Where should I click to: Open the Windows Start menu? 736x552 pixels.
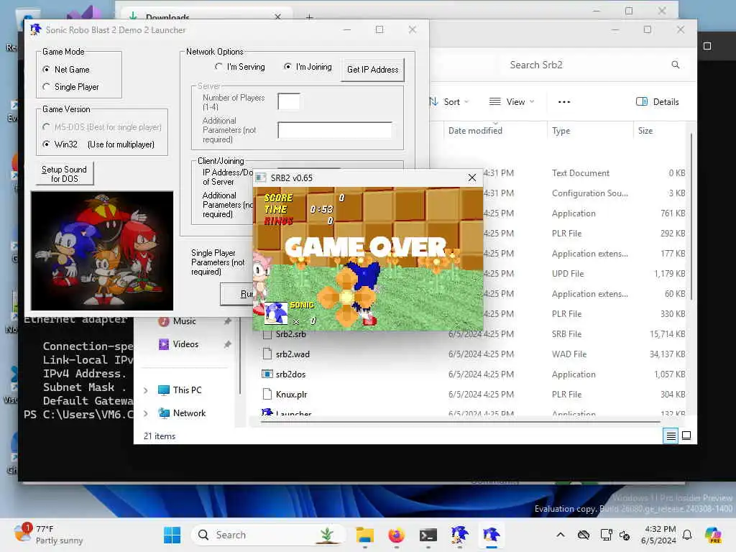[x=172, y=535]
